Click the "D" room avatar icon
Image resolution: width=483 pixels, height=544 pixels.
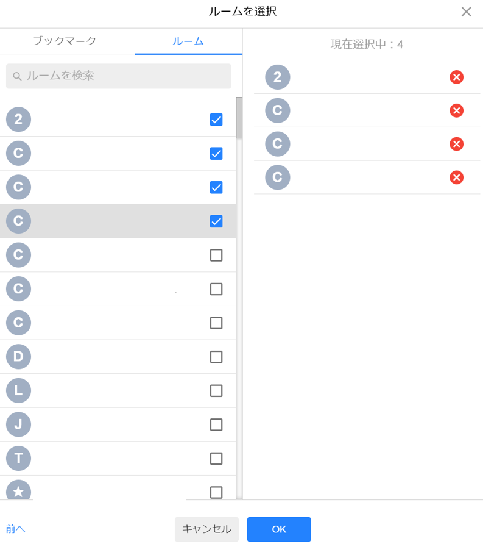pyautogui.click(x=18, y=357)
